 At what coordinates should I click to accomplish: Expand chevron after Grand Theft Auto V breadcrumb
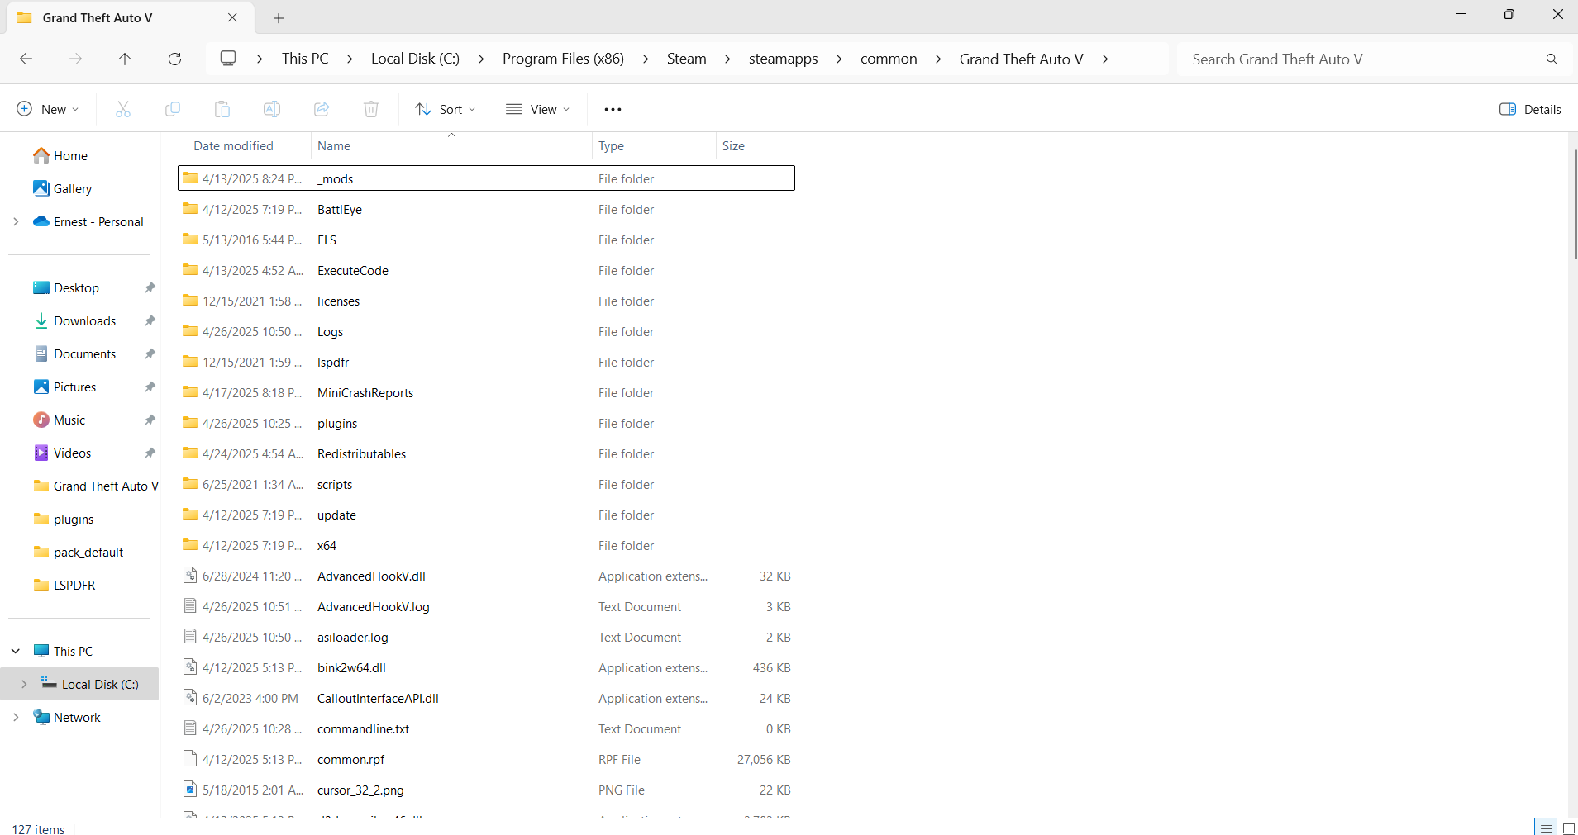(1105, 59)
